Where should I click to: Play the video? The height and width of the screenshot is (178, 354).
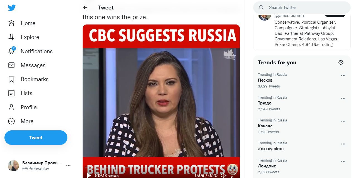point(89,175)
